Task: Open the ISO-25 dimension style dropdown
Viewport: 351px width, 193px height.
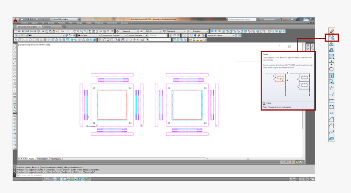Action: 152,31
